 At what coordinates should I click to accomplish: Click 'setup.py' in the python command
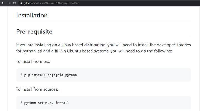click(x=46, y=103)
